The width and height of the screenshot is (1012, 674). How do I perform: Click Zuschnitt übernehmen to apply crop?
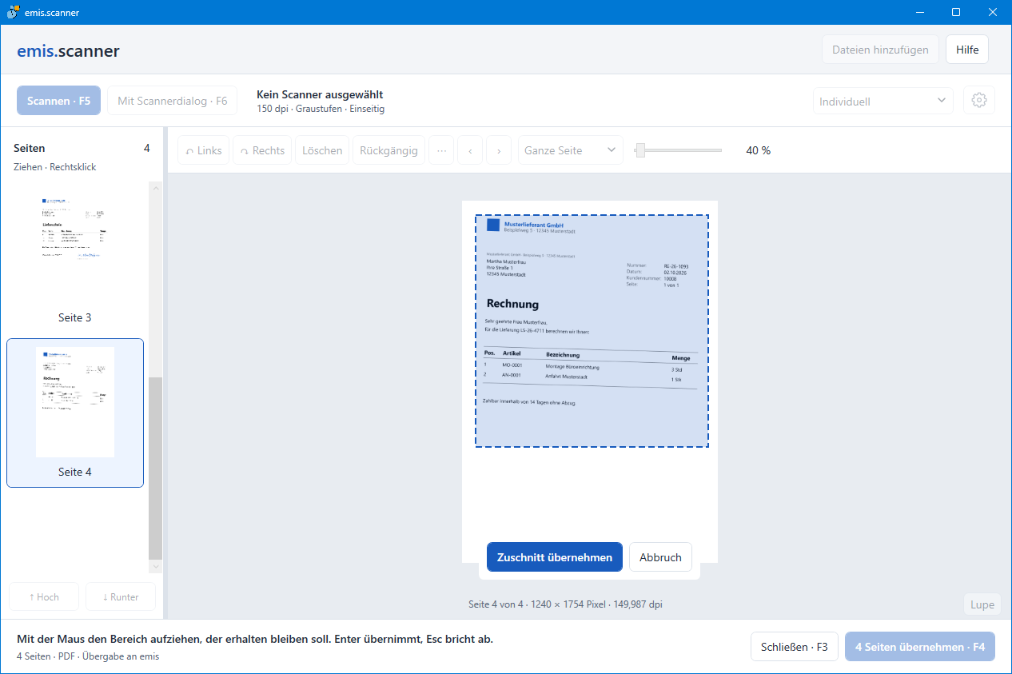(x=555, y=557)
